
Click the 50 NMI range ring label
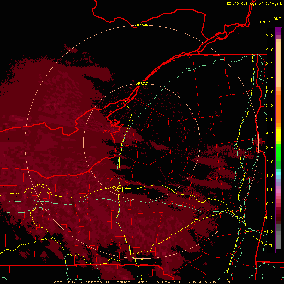pyautogui.click(x=142, y=83)
